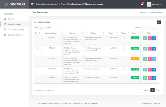
Task: Sort table by Status column header
Action: click(x=135, y=33)
